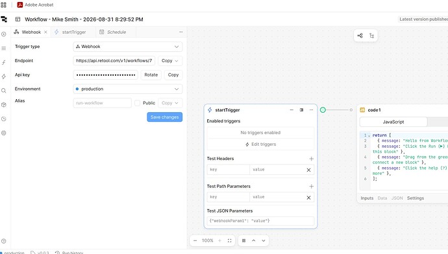
Task: Click the green output connector of startTrigger
Action: point(323,110)
